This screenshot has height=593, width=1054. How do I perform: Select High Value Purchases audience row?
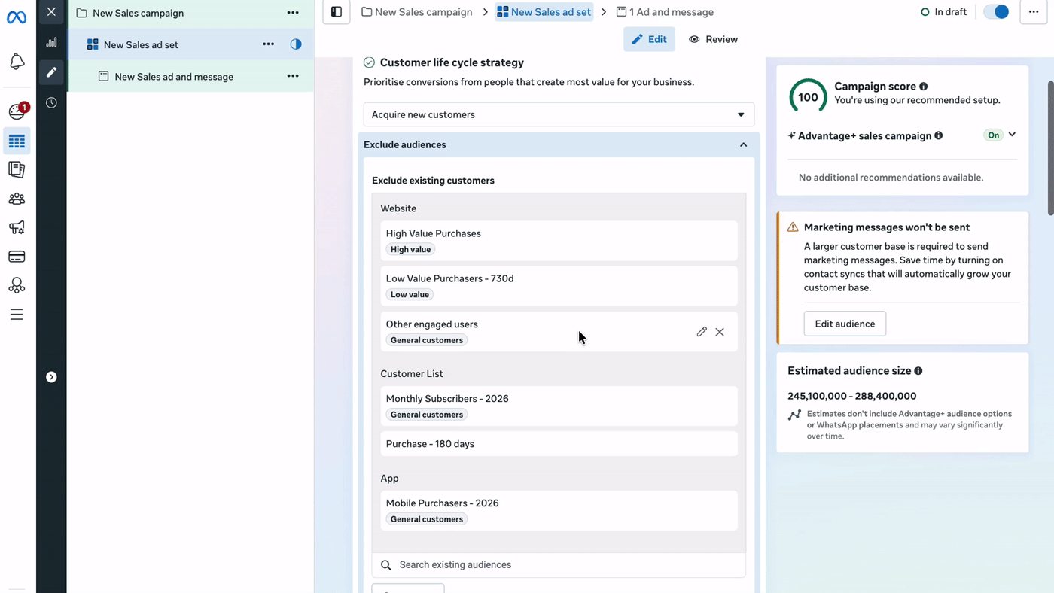click(559, 241)
